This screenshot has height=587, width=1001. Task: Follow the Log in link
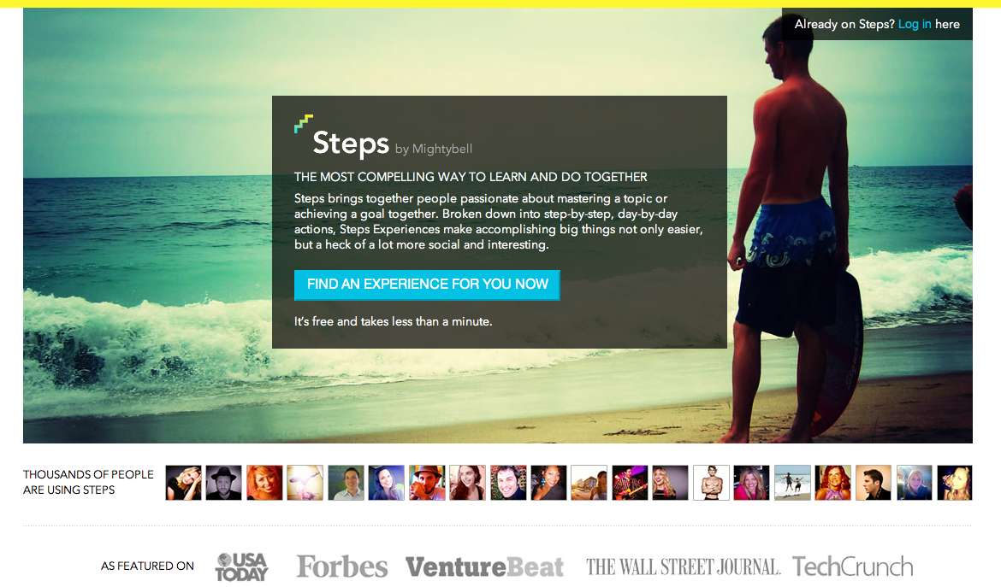pyautogui.click(x=915, y=24)
